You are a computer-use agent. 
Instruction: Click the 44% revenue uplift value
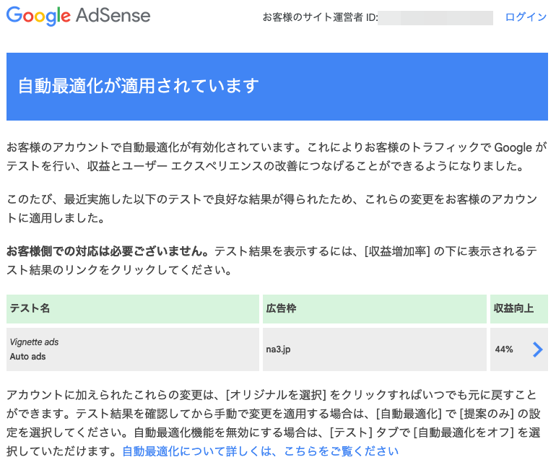pos(504,349)
